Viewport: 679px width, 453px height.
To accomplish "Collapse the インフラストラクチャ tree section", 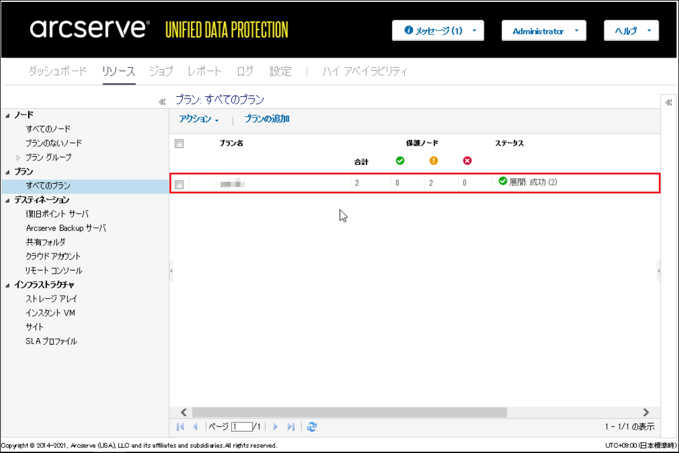I will coord(7,285).
